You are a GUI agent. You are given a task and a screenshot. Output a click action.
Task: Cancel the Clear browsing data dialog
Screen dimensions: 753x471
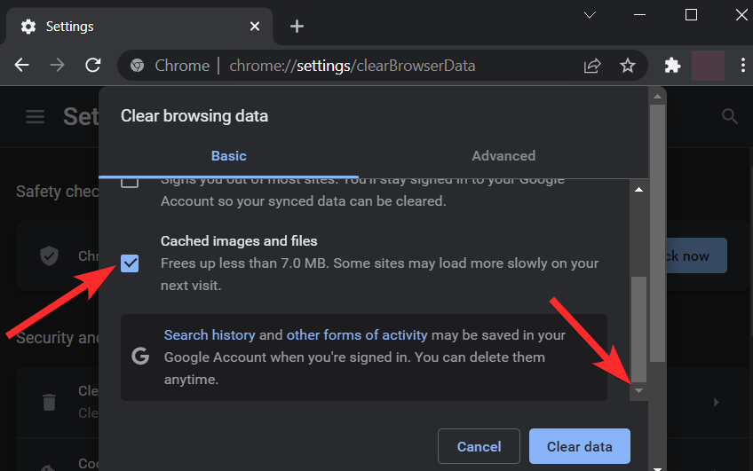click(x=480, y=446)
